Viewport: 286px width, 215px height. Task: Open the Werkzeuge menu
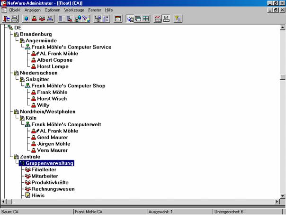(74, 10)
